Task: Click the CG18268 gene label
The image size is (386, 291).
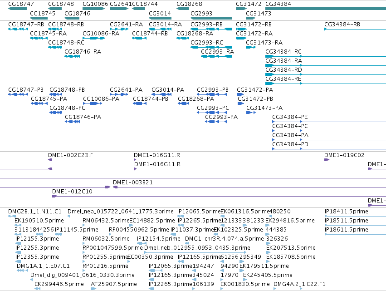Action: 189,4
